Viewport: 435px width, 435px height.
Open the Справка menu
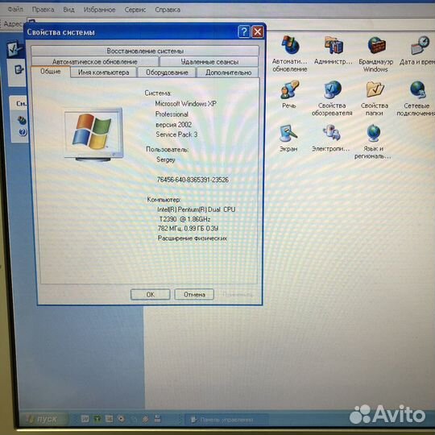click(168, 10)
